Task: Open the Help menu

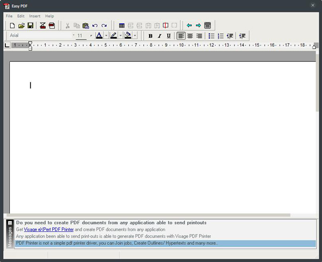Action: [49, 16]
